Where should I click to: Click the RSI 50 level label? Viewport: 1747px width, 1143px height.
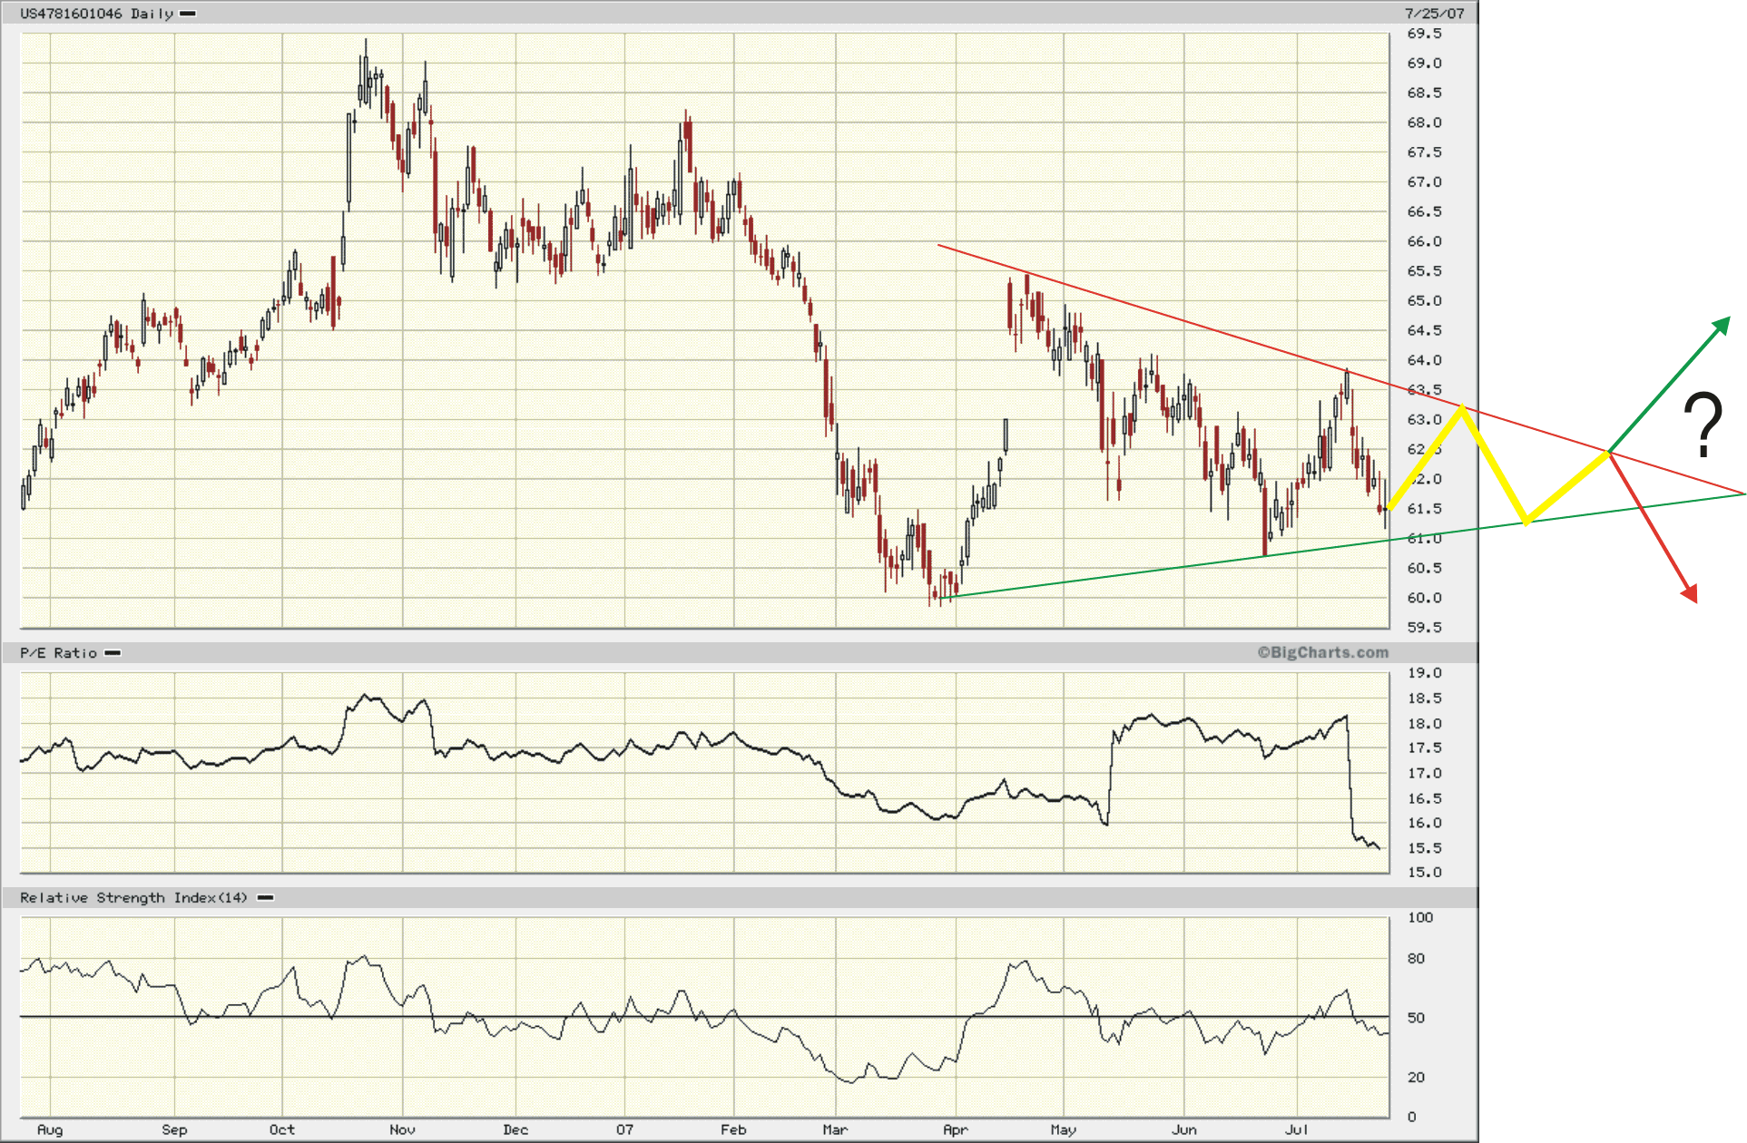[1416, 1018]
